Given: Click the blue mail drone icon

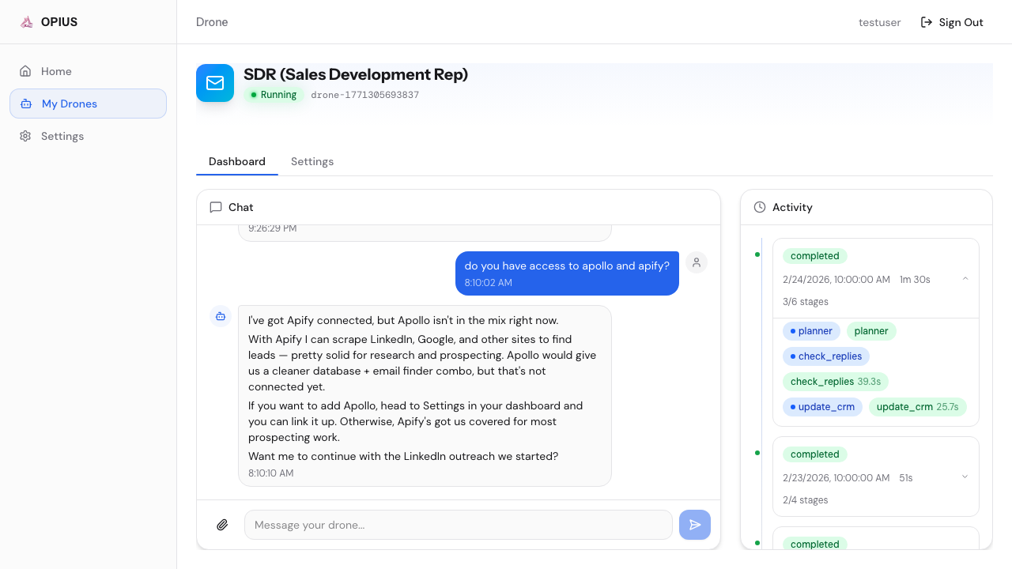Looking at the screenshot, I should click(215, 83).
